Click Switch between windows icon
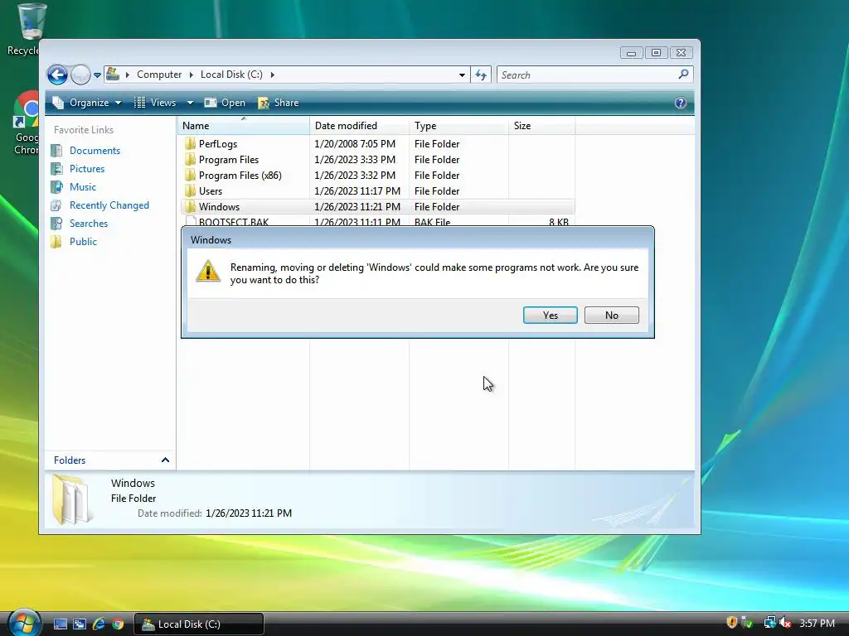Screen dimensions: 849x636 pyautogui.click(x=80, y=624)
